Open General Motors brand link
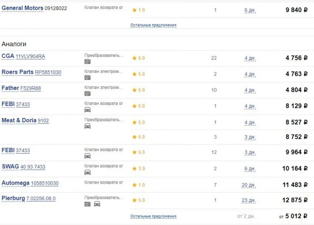314x225 pixels. pos(22,9)
